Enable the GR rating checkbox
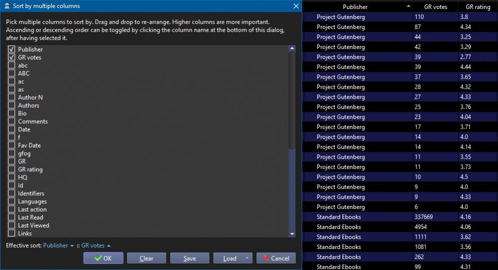 point(12,169)
